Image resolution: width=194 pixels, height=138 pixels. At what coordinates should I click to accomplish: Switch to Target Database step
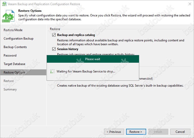tap(14, 64)
